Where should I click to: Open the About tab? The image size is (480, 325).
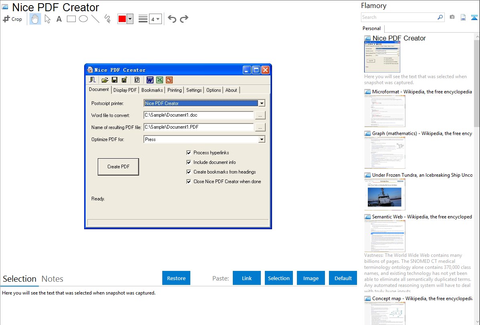coord(231,90)
